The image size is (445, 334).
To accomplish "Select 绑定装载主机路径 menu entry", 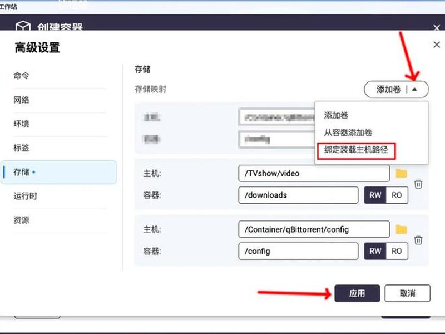I will 356,150.
